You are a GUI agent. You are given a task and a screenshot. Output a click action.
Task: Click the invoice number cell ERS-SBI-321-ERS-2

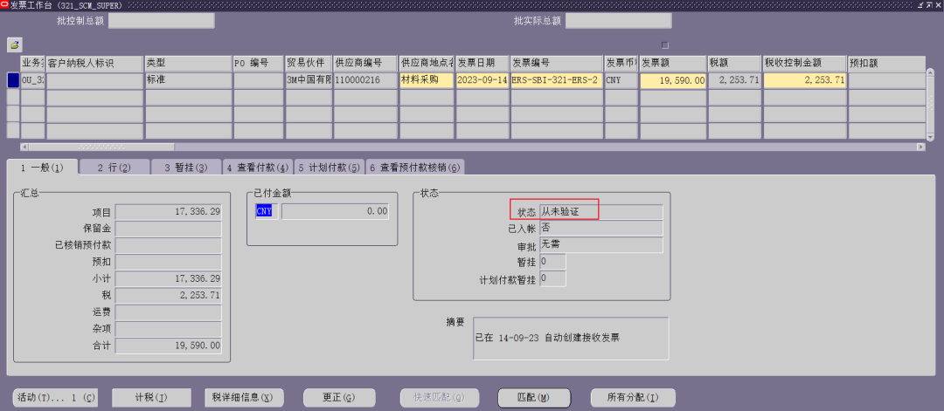point(556,80)
